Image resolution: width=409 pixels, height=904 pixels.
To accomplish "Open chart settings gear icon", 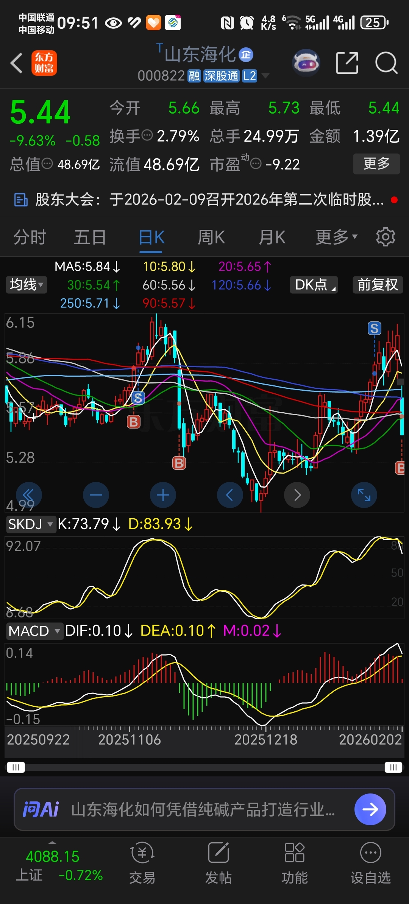I will [386, 237].
